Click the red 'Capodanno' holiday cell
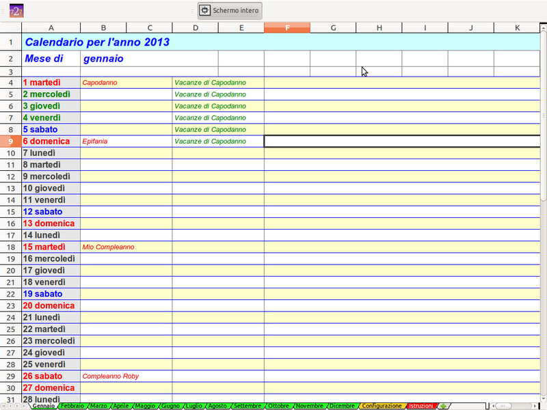The image size is (547, 410). (x=126, y=83)
